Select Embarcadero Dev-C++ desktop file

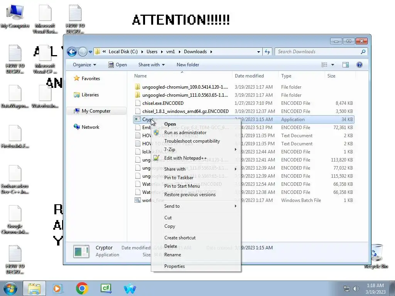[15, 180]
